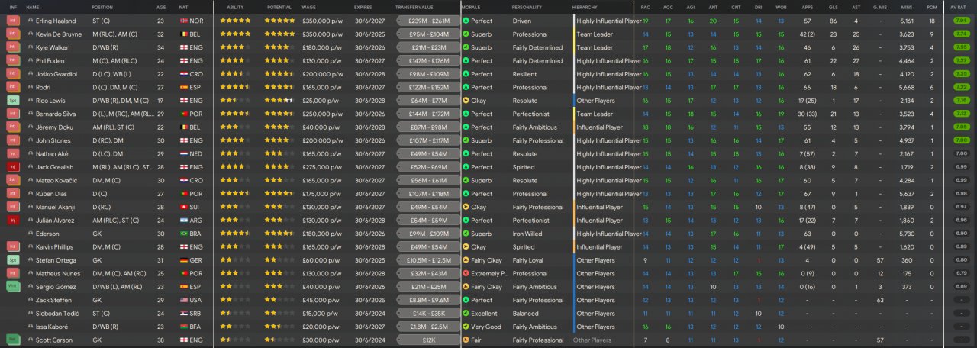
Task: Sort by the MINS column header
Action: click(907, 7)
